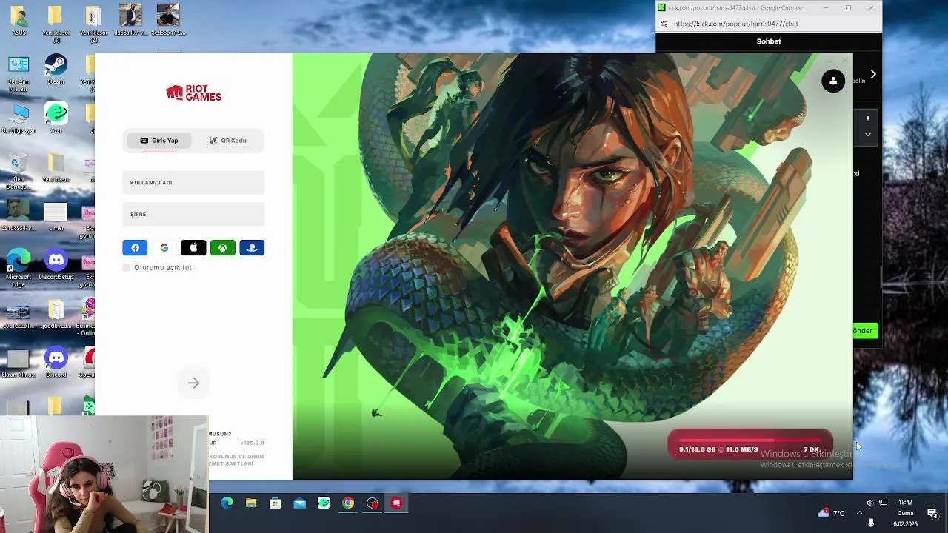Open the Steam desktop shortcut
This screenshot has height=533, width=948.
point(56,70)
